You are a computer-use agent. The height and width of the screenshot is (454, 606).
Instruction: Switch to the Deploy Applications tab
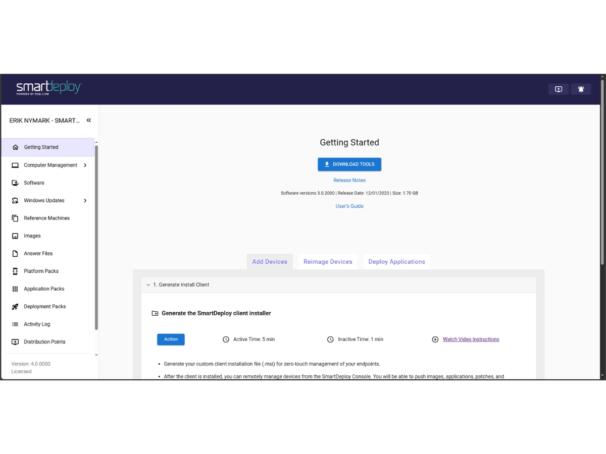(396, 262)
